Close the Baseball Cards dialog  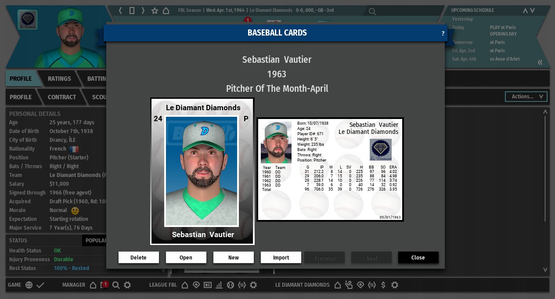click(x=418, y=258)
